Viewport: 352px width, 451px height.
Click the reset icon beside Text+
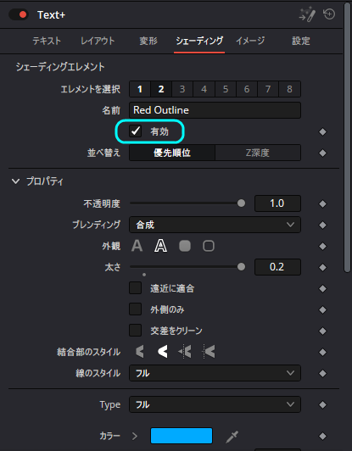(329, 14)
